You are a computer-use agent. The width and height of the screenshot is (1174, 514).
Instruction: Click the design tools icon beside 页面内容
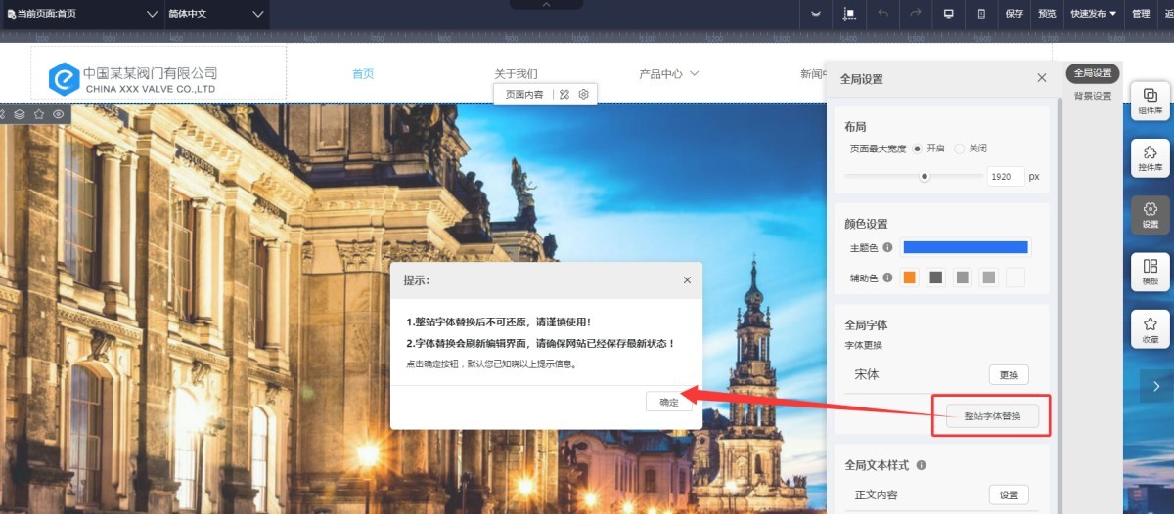tap(564, 94)
